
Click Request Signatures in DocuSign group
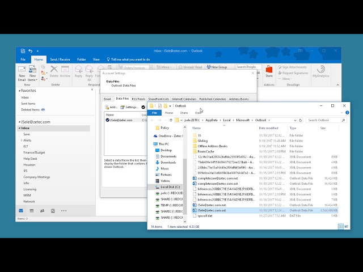click(x=293, y=73)
